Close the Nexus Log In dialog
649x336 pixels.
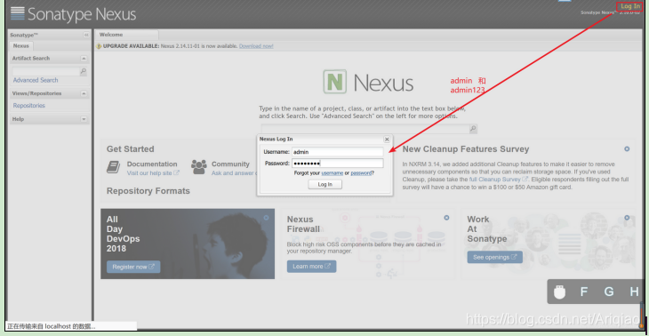click(x=387, y=140)
